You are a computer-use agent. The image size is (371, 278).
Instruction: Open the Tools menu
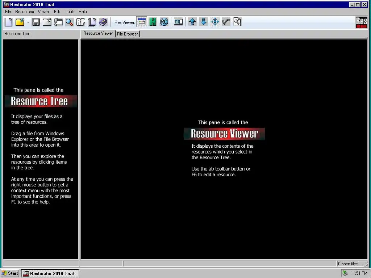tap(70, 12)
